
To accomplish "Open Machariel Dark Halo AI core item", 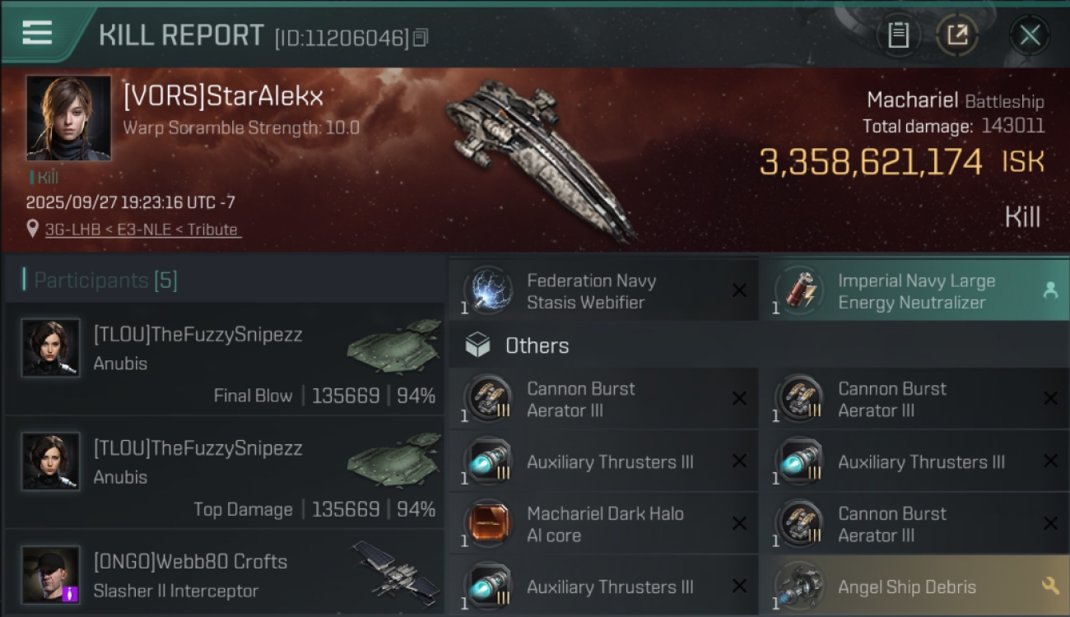I will (603, 524).
